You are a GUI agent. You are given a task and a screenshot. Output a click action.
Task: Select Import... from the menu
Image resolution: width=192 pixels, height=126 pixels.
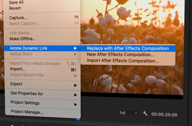(18, 69)
